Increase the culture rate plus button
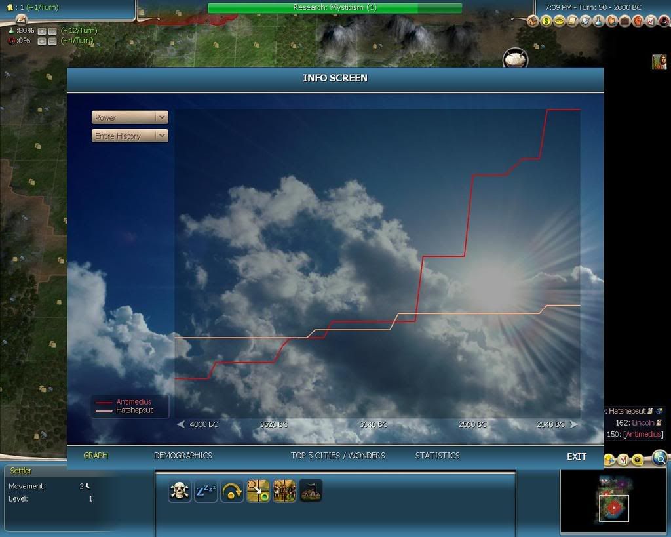Viewport: 671px width, 537px height. 42,41
